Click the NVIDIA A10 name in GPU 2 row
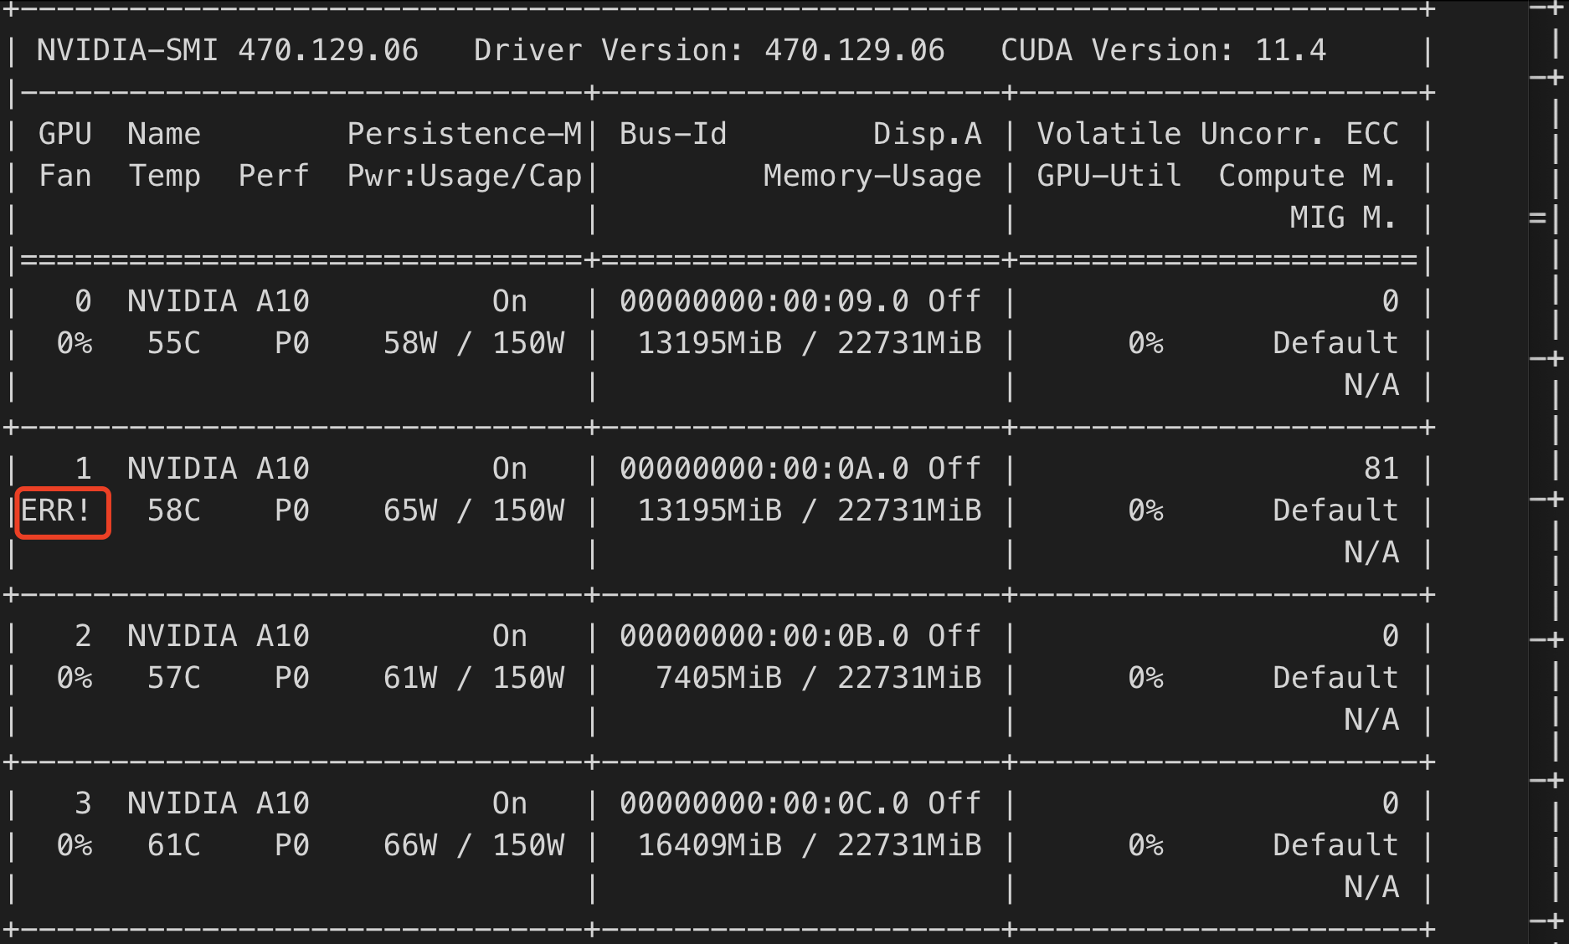1569x944 pixels. point(219,636)
